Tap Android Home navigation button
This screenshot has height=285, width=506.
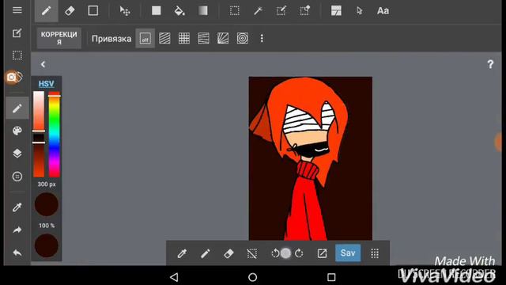pos(253,277)
